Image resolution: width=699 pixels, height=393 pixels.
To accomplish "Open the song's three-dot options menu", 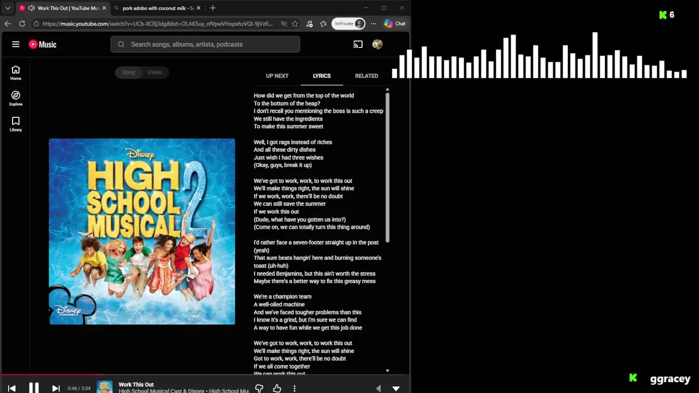I will (x=294, y=388).
